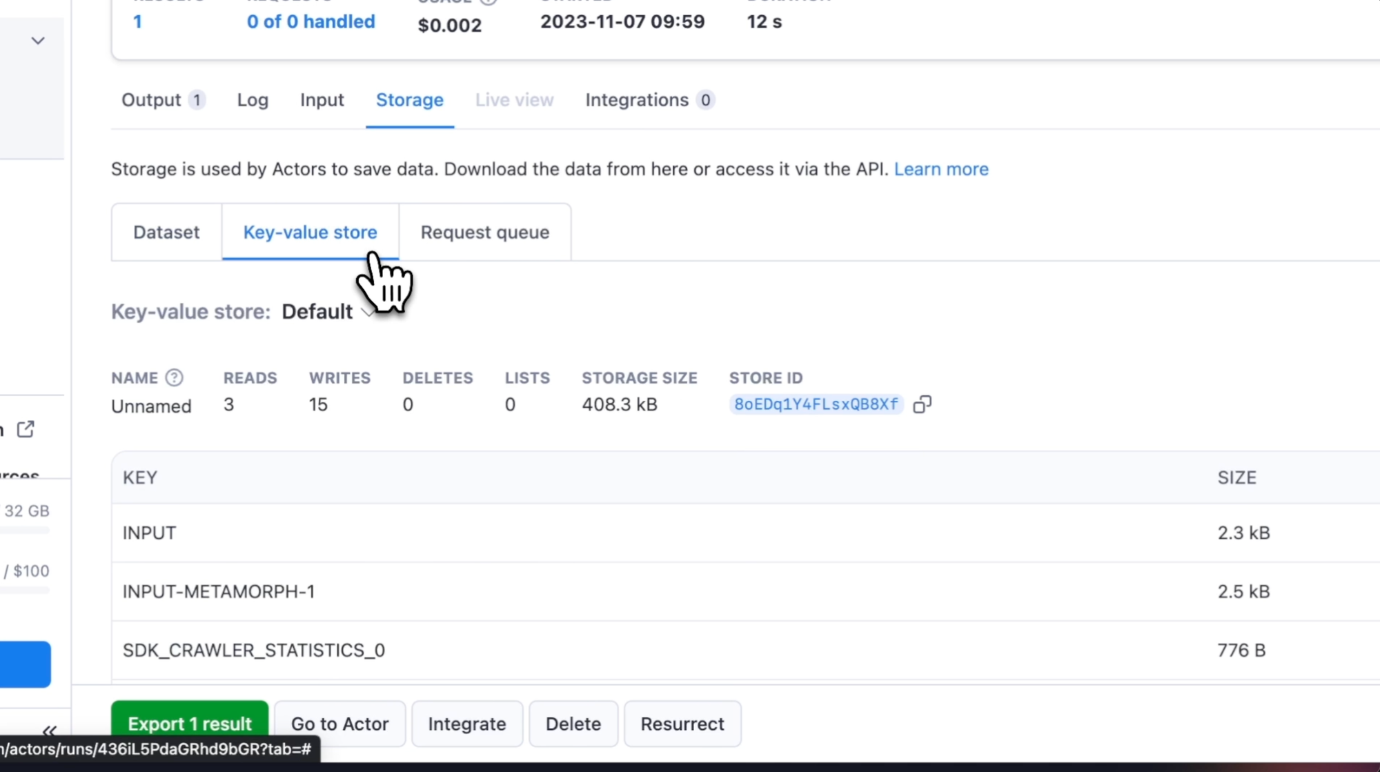The width and height of the screenshot is (1380, 772).
Task: Collapse sidebar with double chevron icon
Action: [49, 731]
